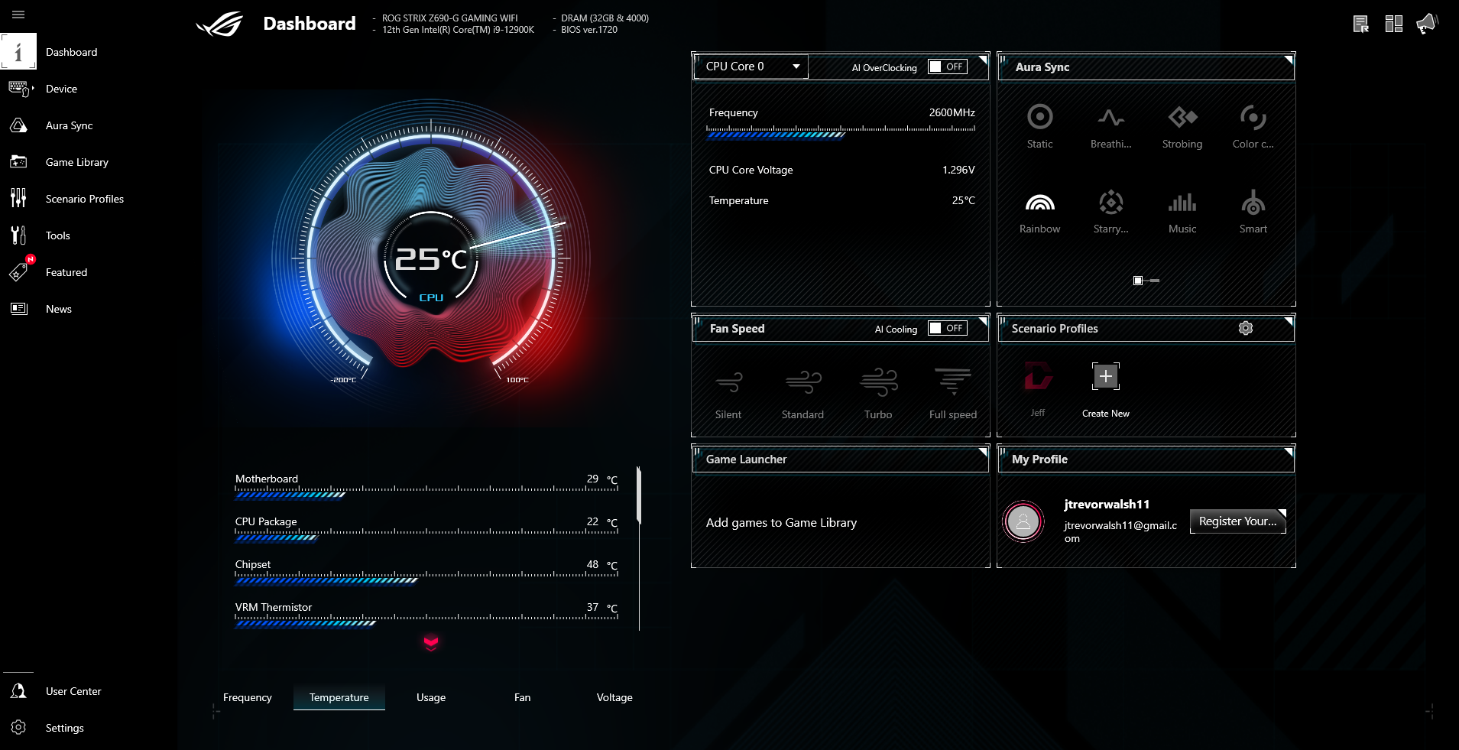Open the dashboard layout customization icon
Viewport: 1459px width, 750px height.
click(1393, 23)
